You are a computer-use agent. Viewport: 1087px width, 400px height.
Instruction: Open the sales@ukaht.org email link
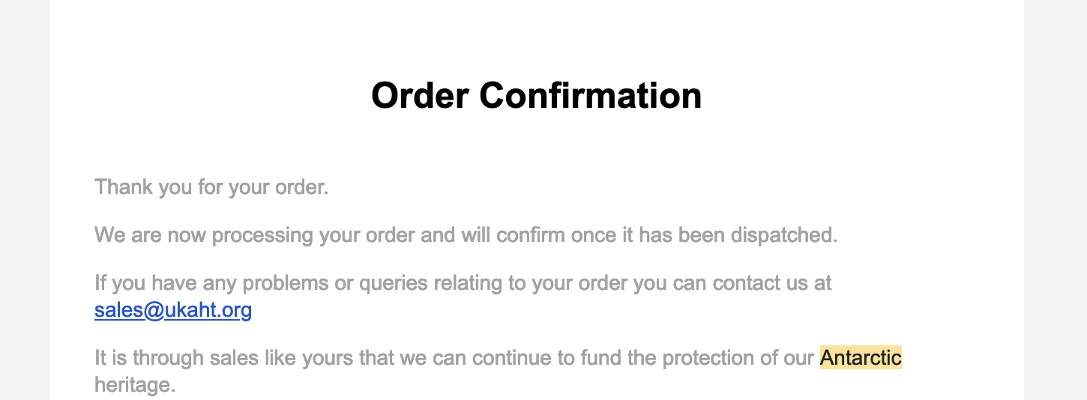tap(173, 309)
